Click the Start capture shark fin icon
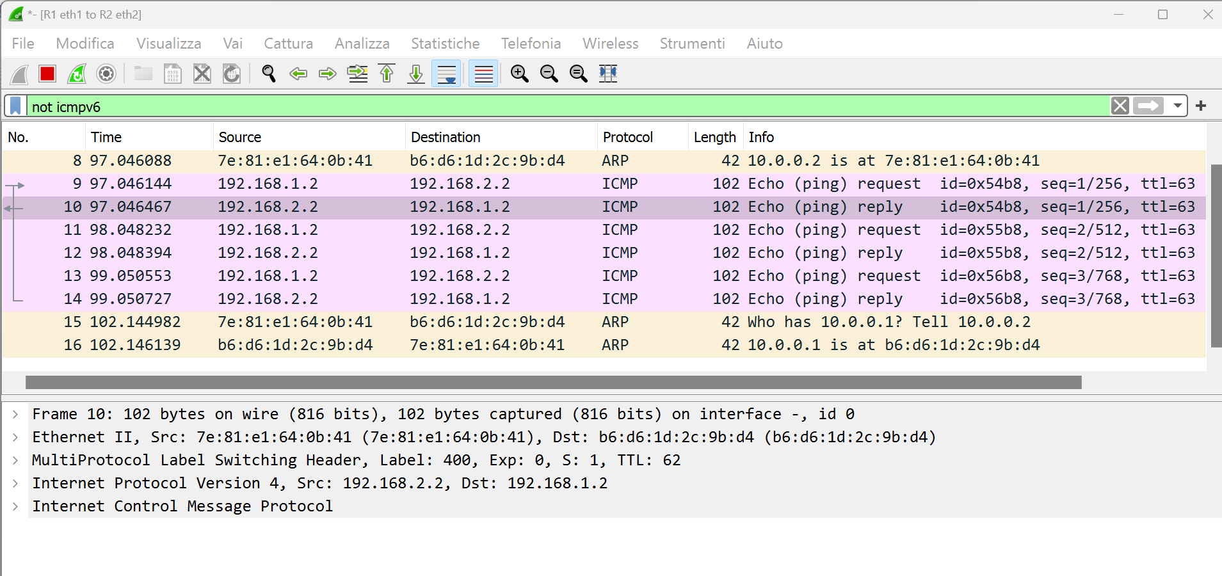 [19, 74]
